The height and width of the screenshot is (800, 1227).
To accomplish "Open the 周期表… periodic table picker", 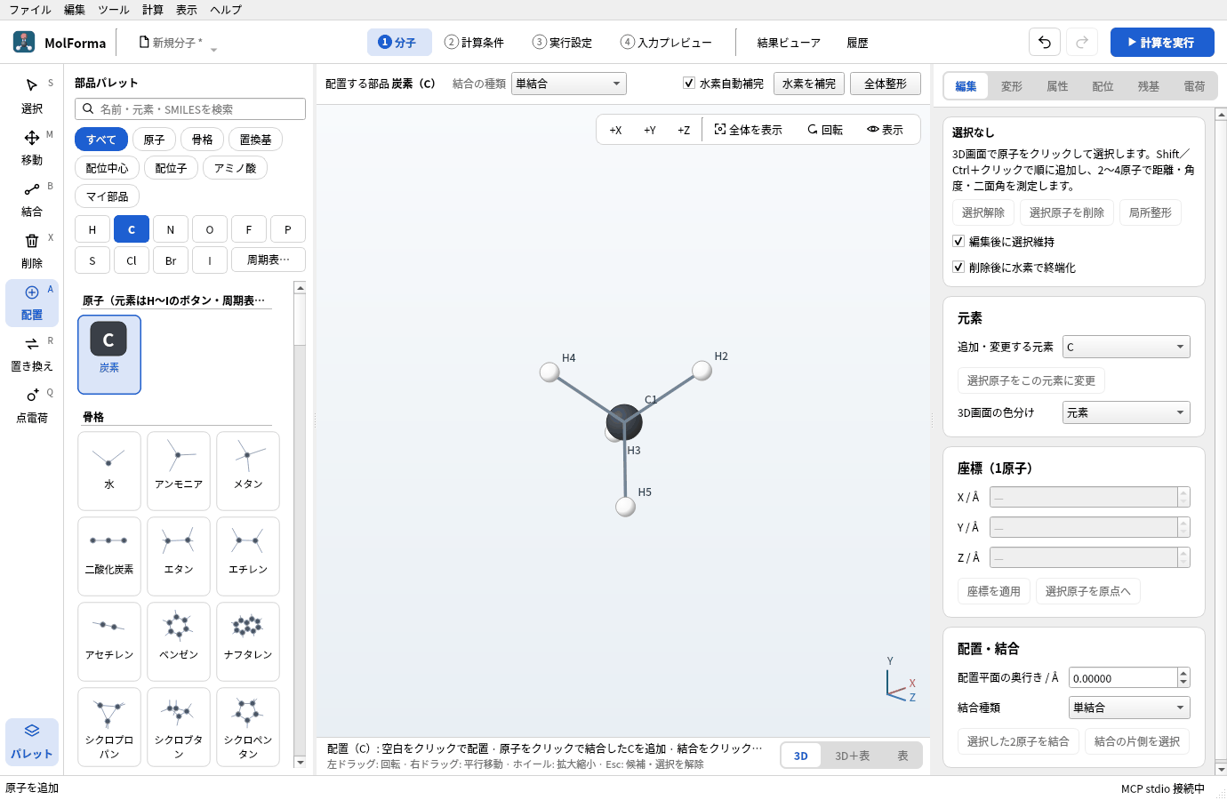I will (269, 260).
